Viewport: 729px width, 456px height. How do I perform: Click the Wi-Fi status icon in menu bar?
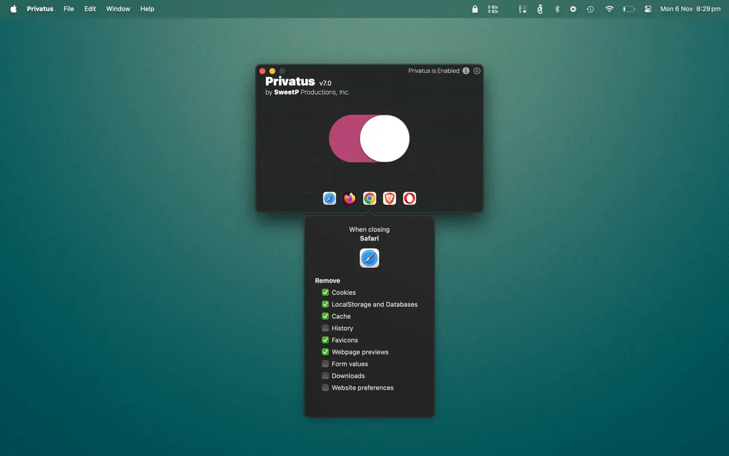tap(609, 9)
